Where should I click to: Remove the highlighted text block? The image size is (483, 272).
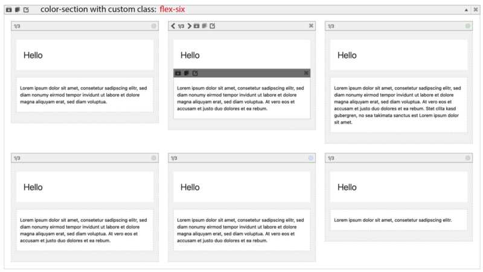pos(306,73)
